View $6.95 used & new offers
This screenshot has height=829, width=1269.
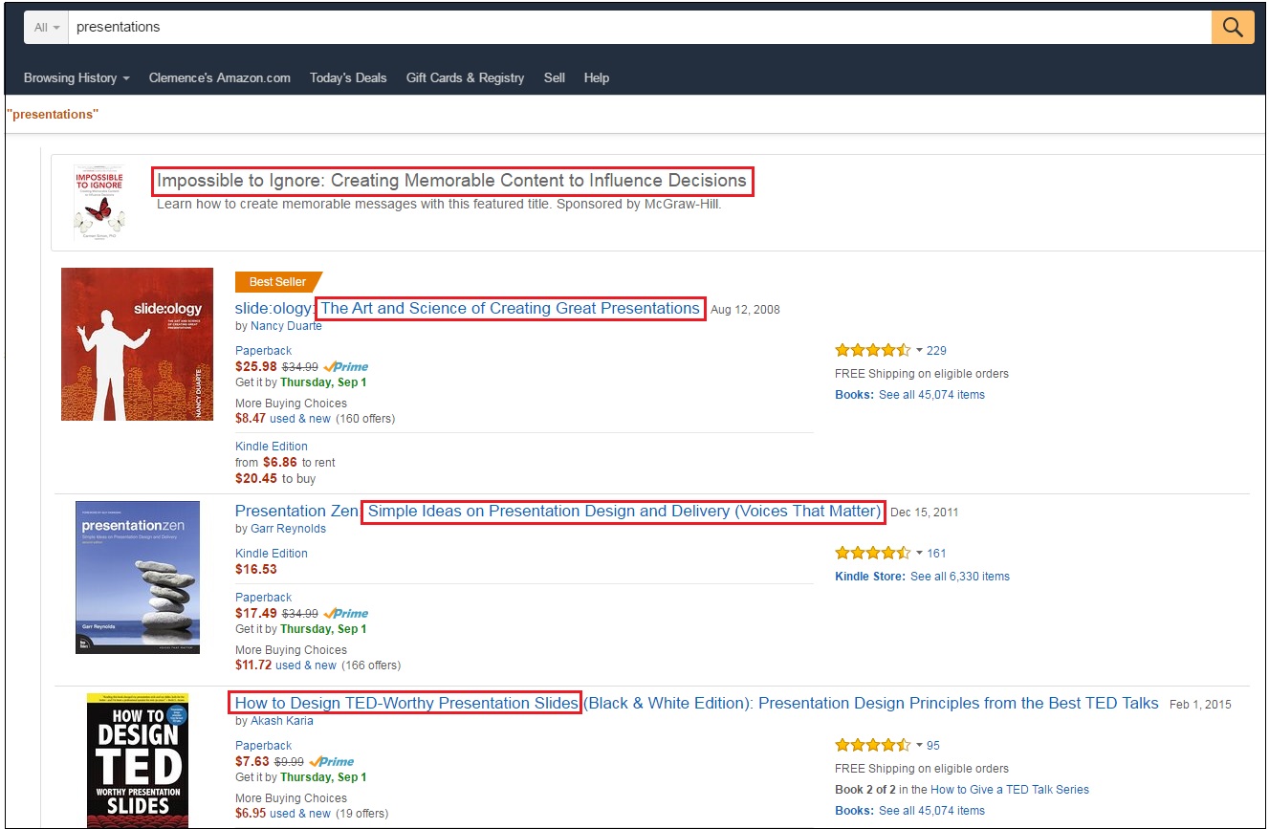(x=283, y=813)
